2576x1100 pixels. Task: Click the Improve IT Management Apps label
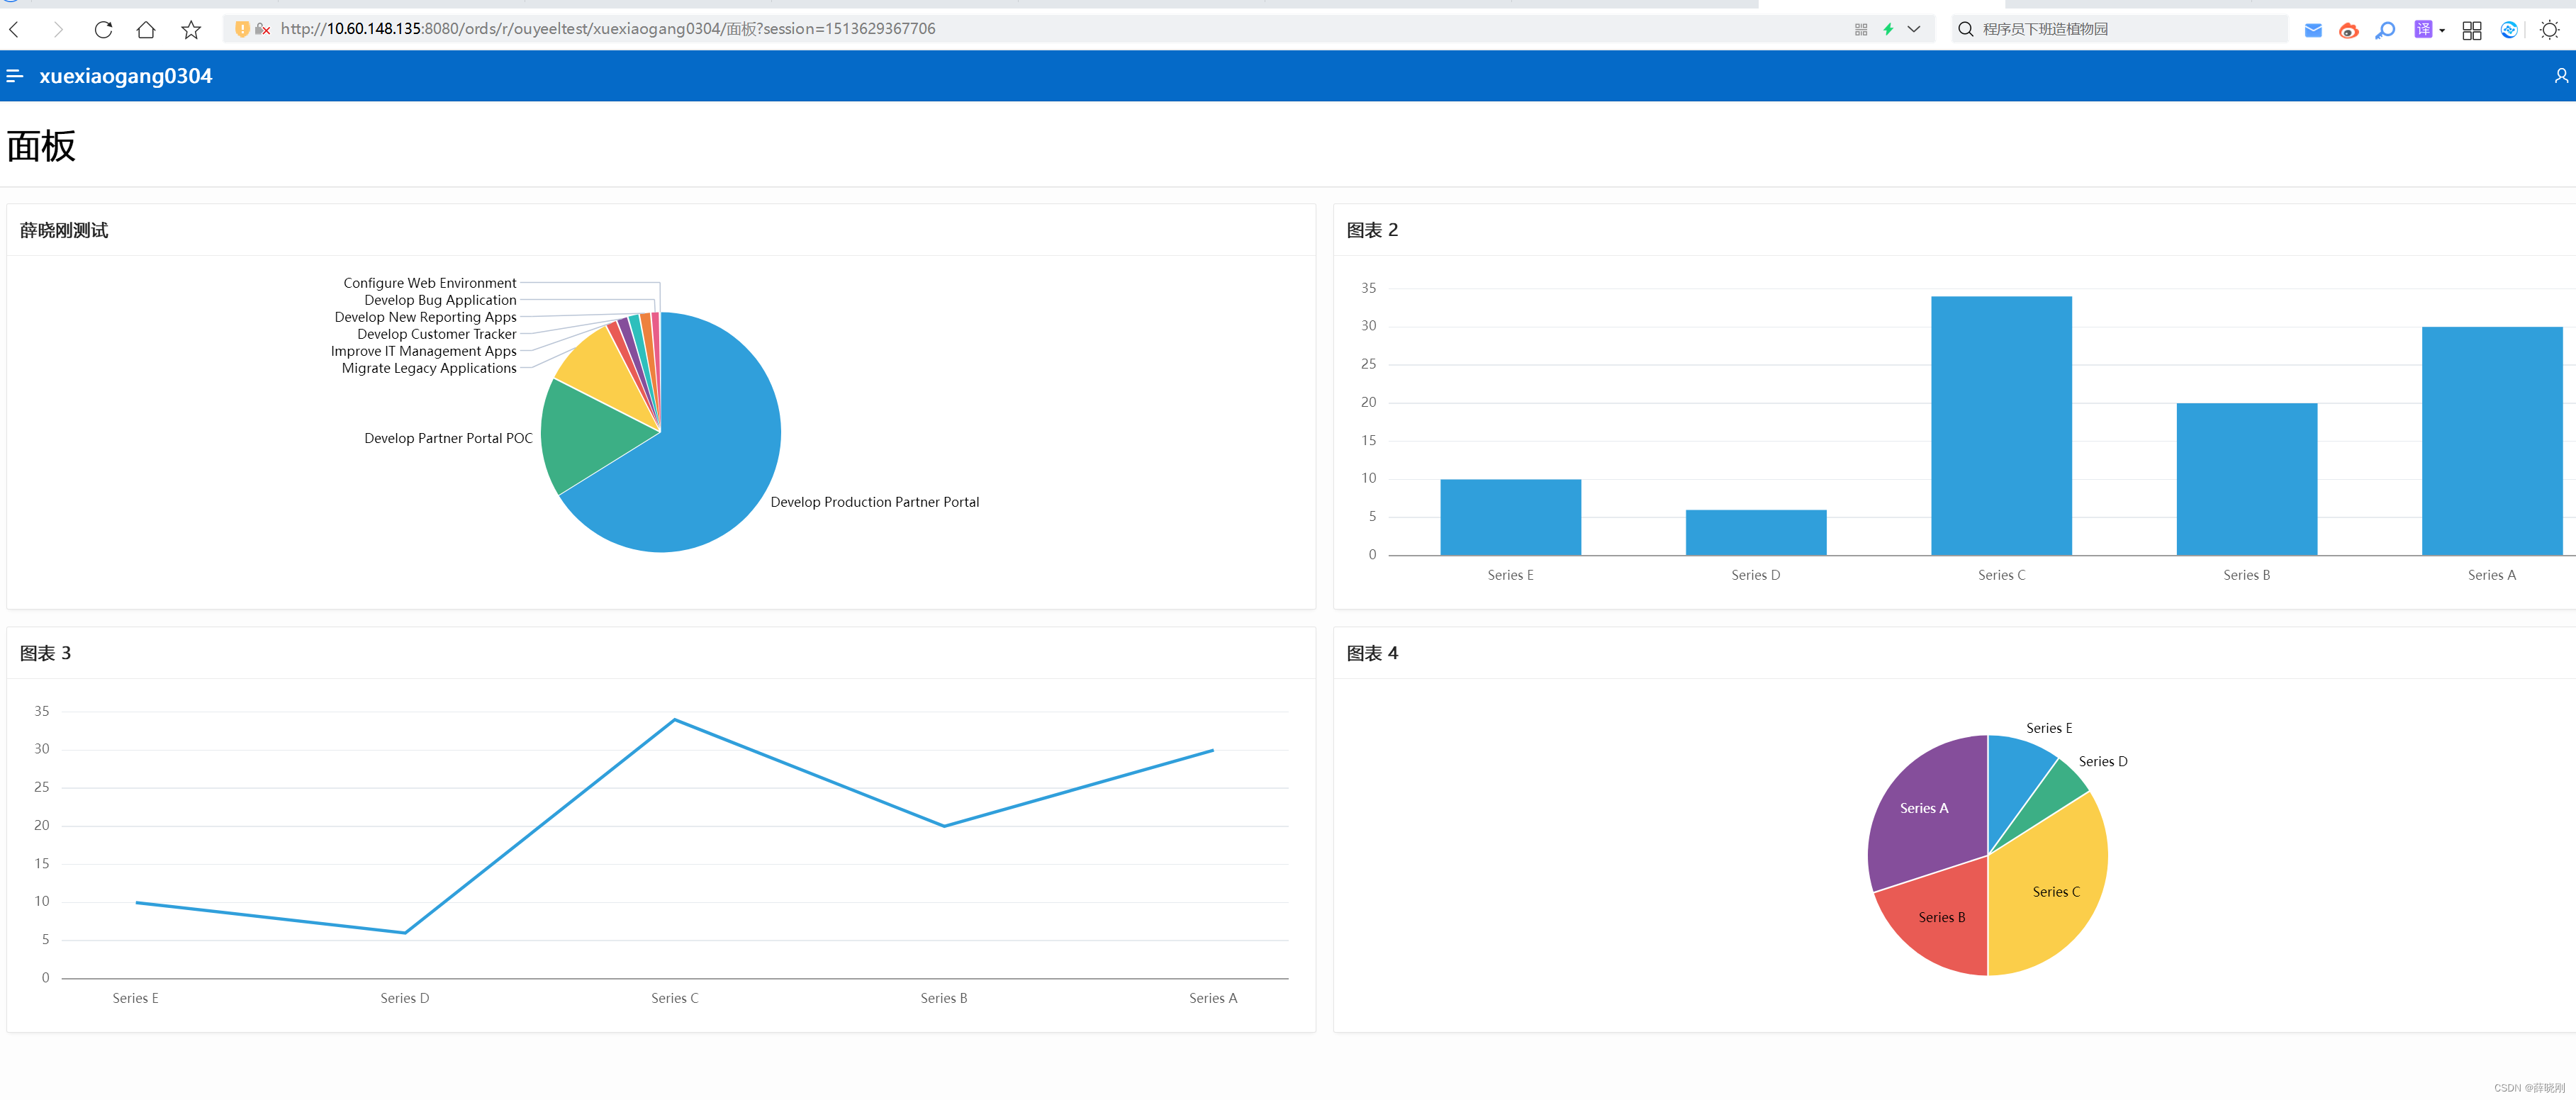pos(424,351)
